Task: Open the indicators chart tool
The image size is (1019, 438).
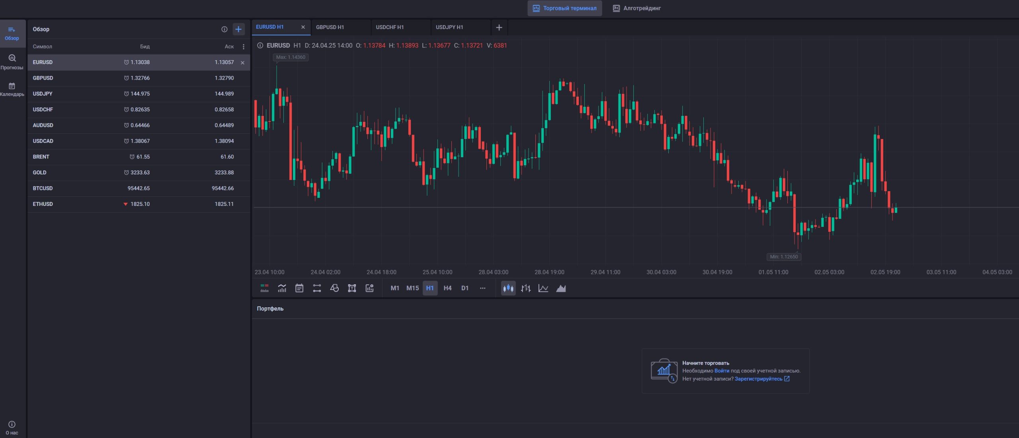Action: (282, 288)
